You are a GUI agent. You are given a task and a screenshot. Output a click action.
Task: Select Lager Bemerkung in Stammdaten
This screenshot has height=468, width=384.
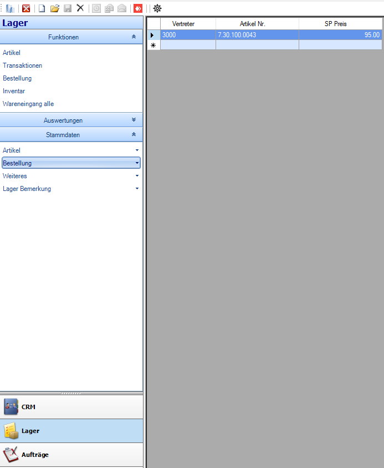point(27,189)
